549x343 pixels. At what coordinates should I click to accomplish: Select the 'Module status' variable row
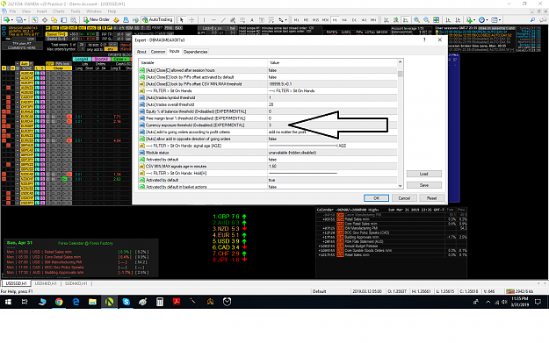coord(268,153)
